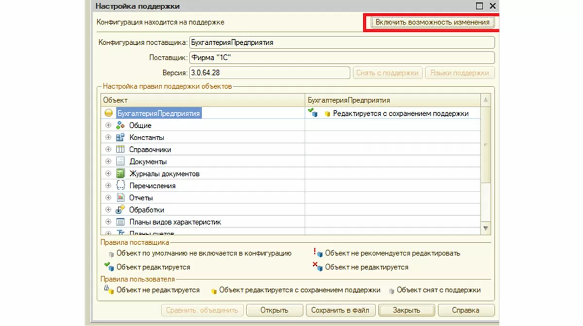Click the Открыть button
The height and width of the screenshot is (326, 583).
pyautogui.click(x=274, y=310)
